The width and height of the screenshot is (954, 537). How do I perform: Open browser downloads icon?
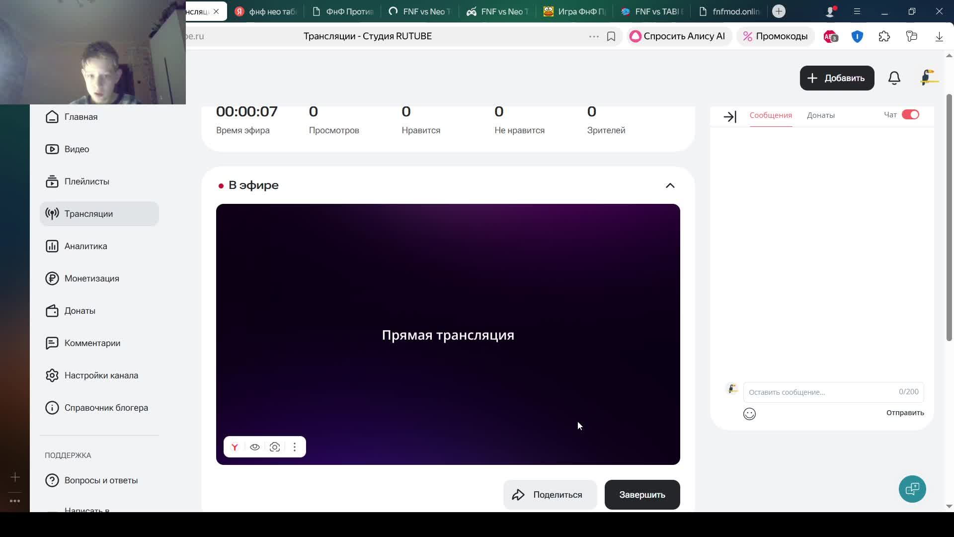(x=939, y=36)
